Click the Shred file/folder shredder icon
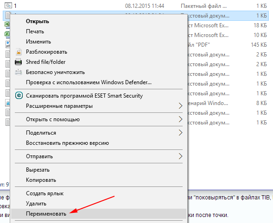Image resolution: width=273 pixels, height=223 pixels. click(x=18, y=62)
